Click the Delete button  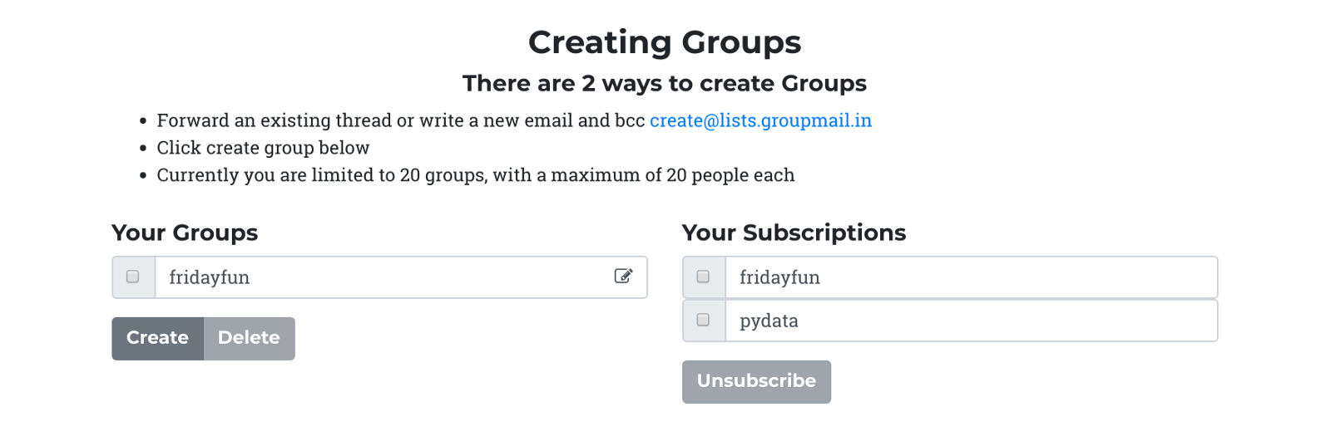(x=249, y=338)
